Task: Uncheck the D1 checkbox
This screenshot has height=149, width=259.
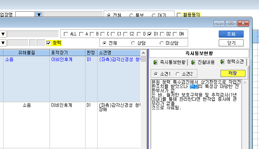Action: (150, 34)
